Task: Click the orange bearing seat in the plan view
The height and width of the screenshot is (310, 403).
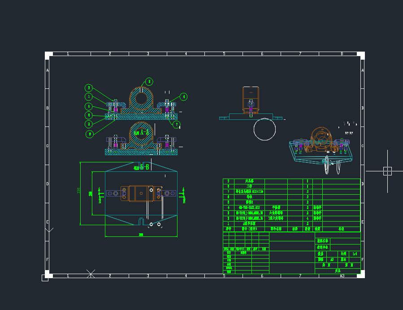Action: click(141, 193)
